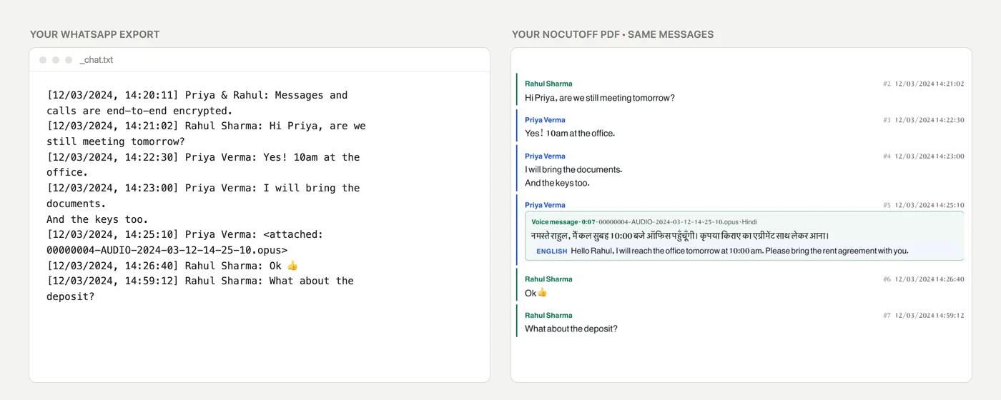Image resolution: width=1001 pixels, height=400 pixels.
Task: Click the YOUR NOCUTOFF PDF heading
Action: click(x=566, y=34)
